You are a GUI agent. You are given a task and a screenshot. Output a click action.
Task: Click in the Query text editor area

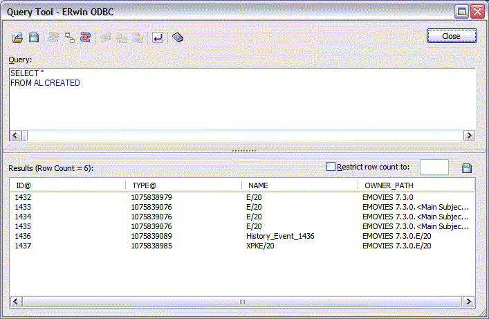[x=242, y=104]
